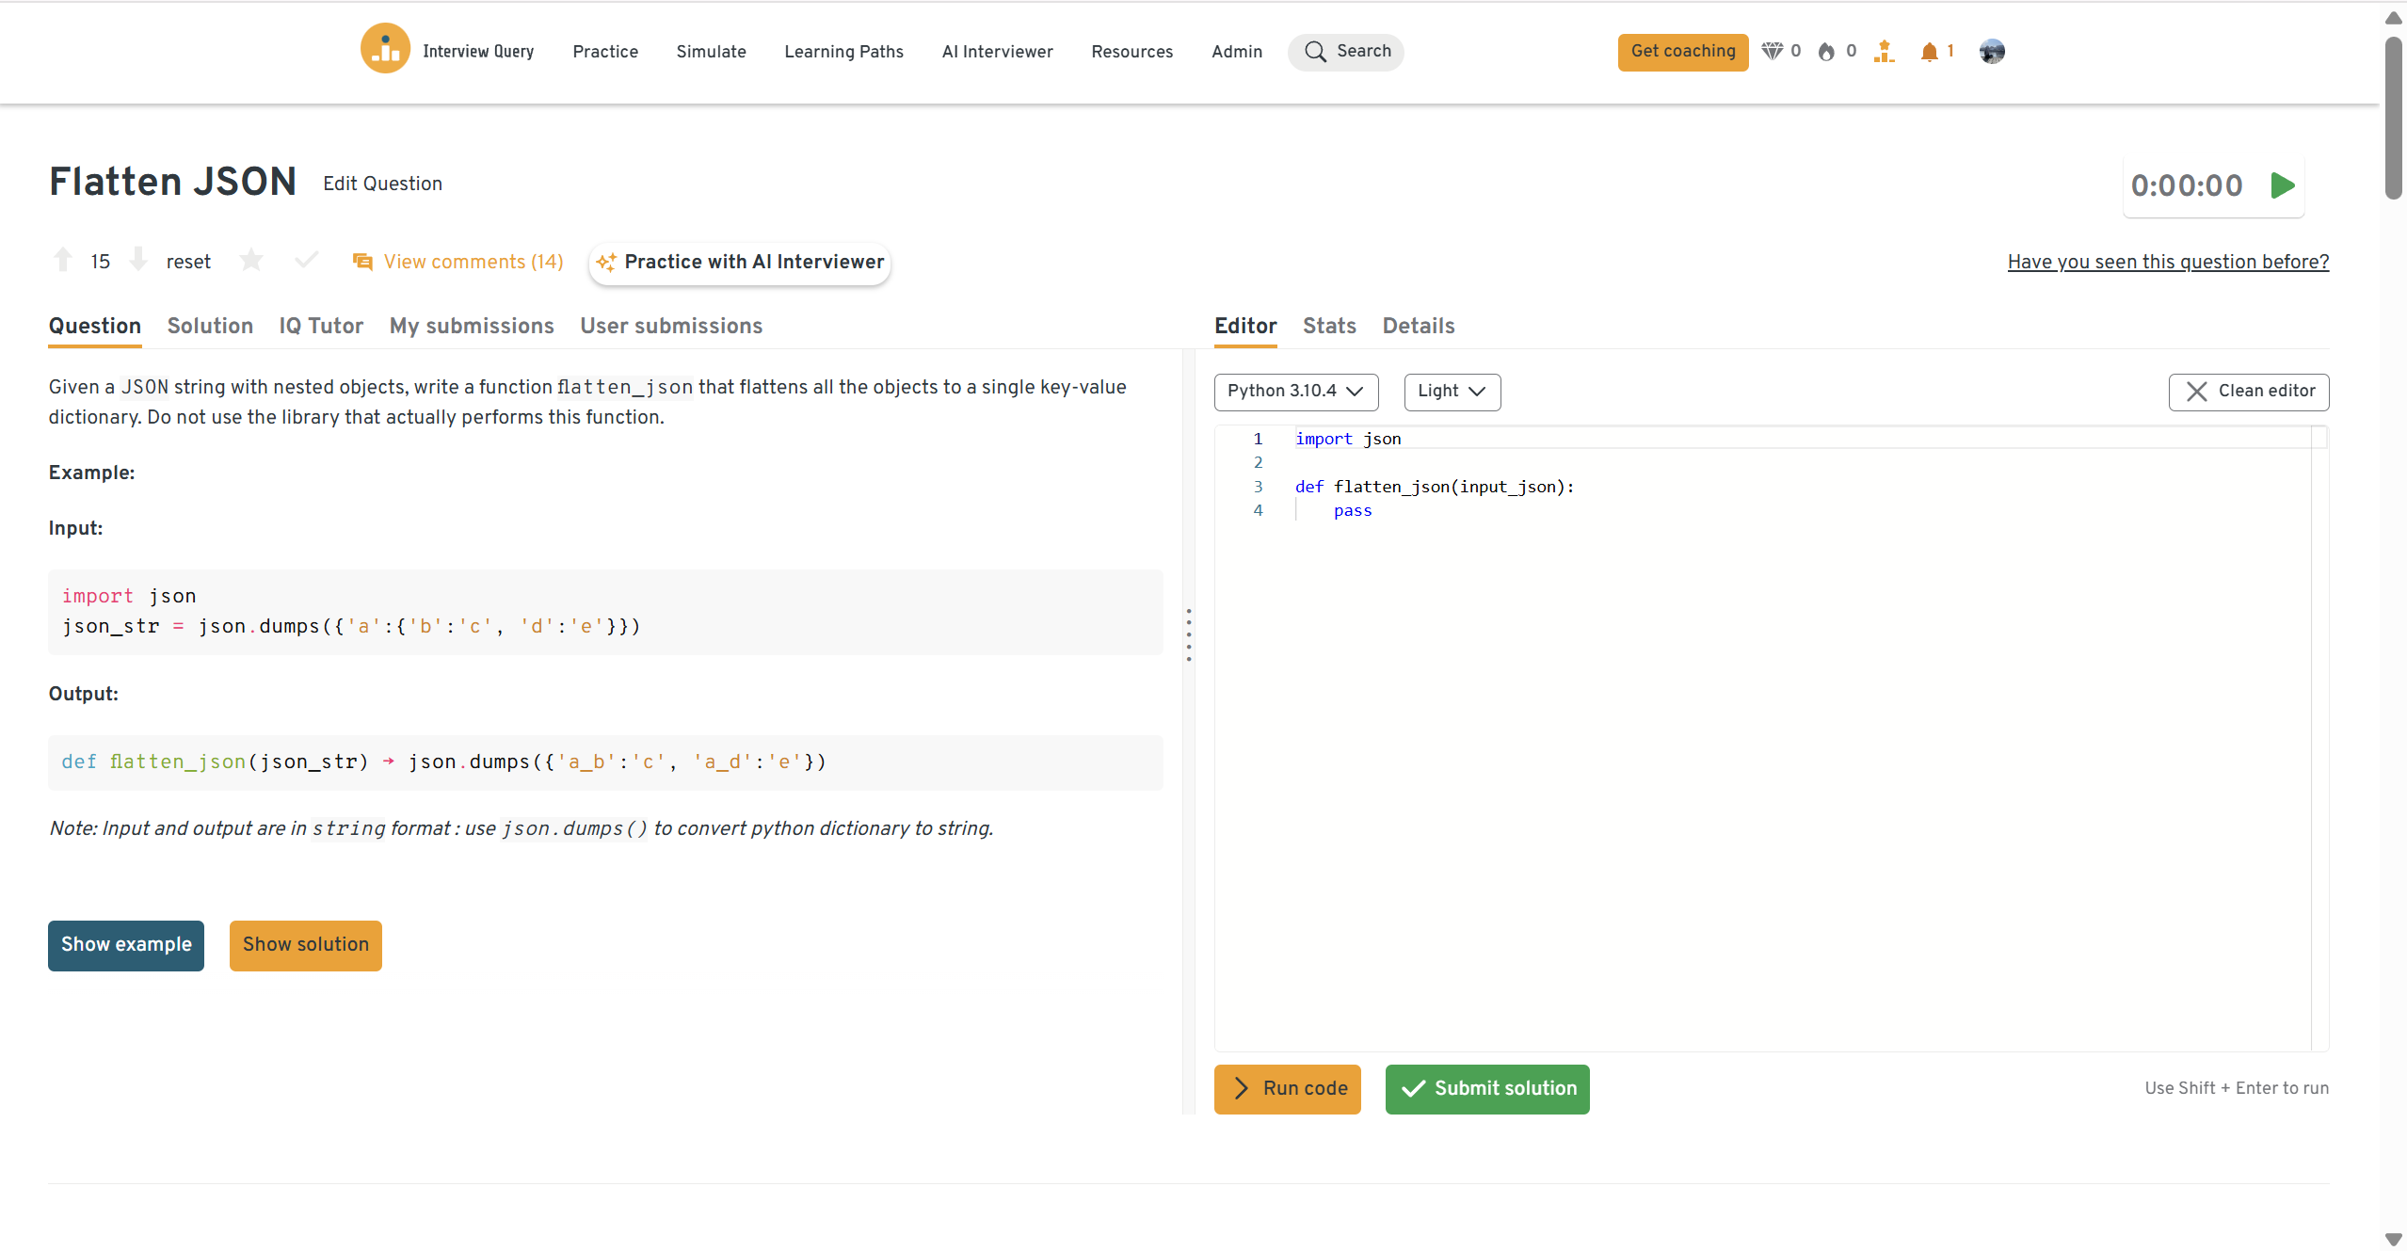Open the user profile avatar
The width and height of the screenshot is (2407, 1251).
pos(1992,52)
